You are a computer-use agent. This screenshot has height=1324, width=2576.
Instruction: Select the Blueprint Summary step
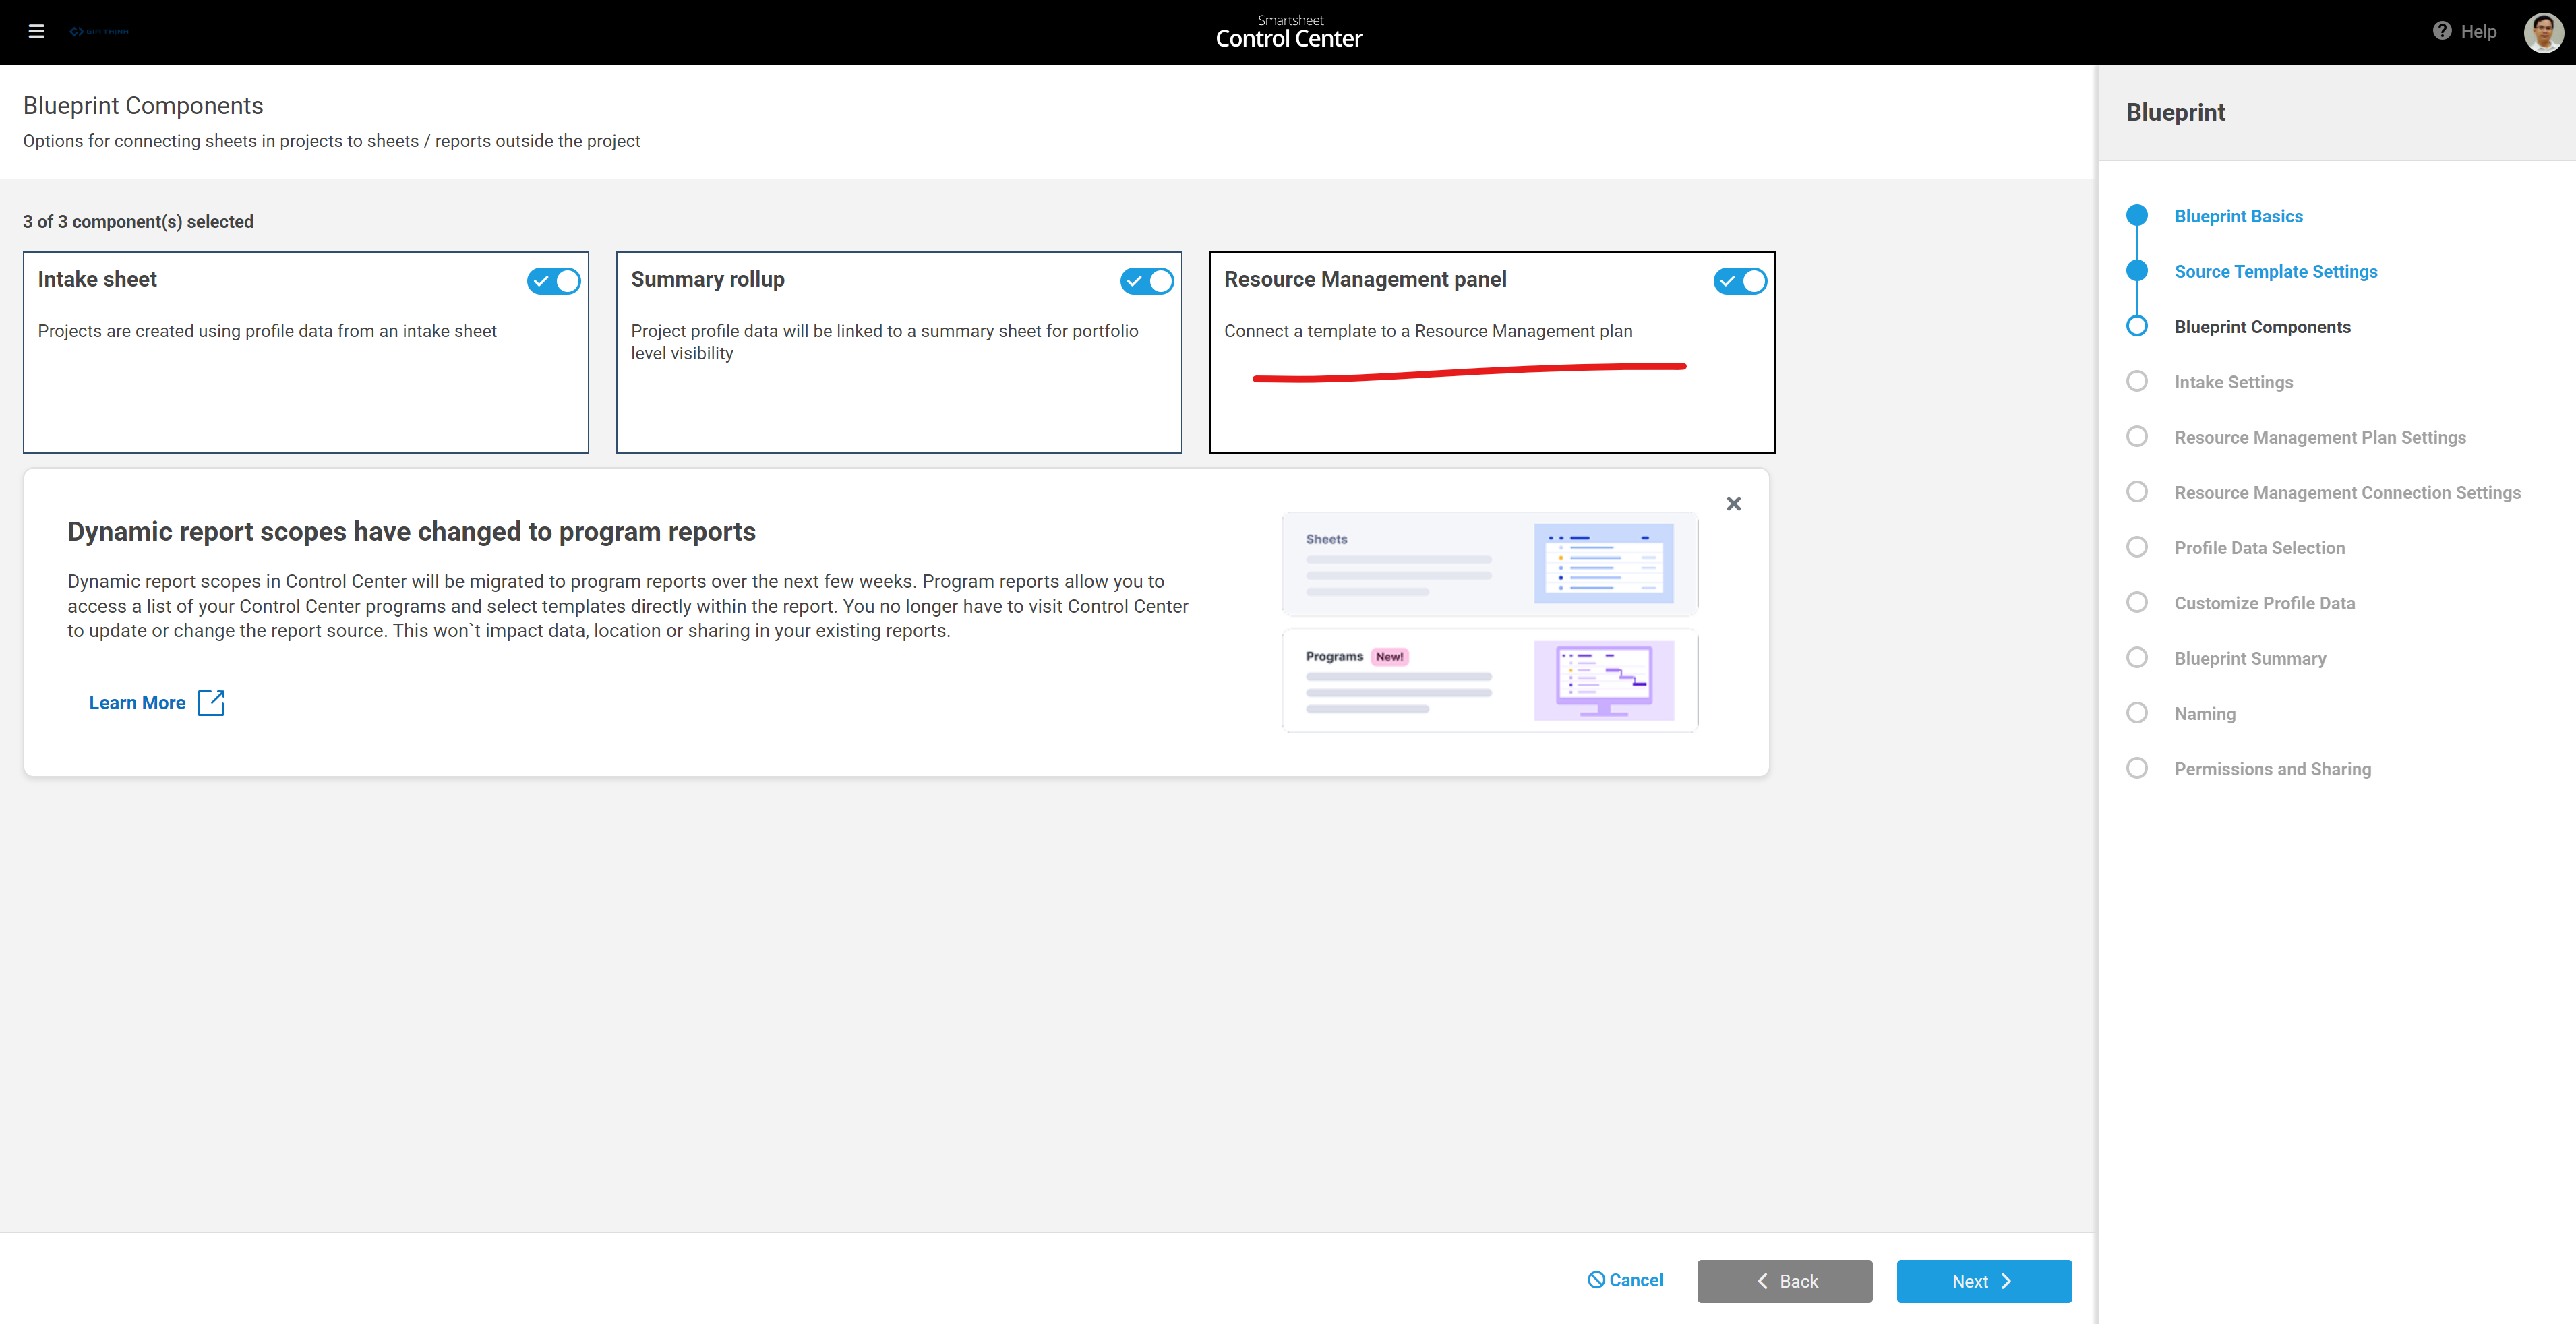[x=2250, y=658]
